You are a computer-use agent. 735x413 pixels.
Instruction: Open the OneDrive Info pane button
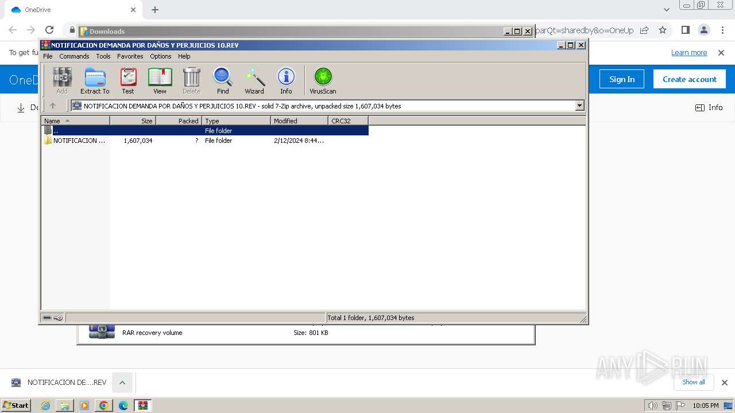coord(709,107)
